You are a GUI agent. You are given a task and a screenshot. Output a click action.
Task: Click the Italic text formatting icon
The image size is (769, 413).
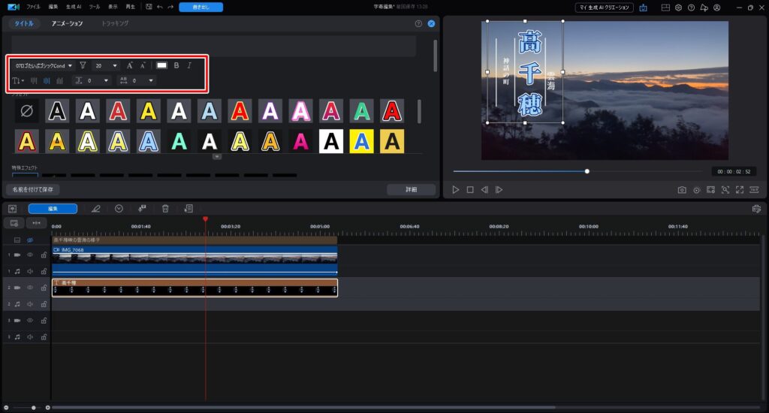(x=189, y=65)
